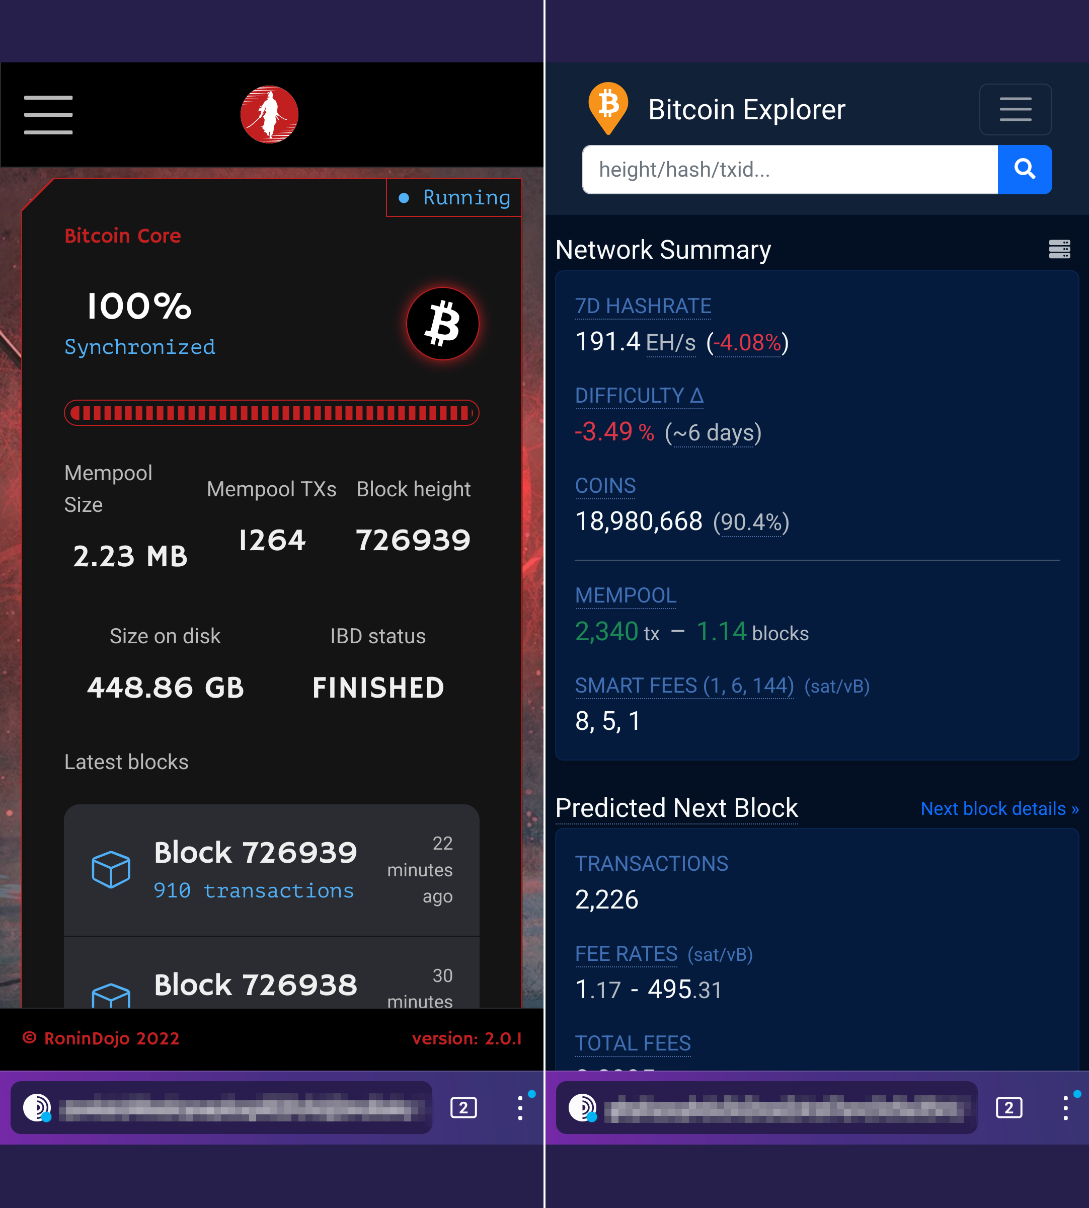The height and width of the screenshot is (1208, 1089).
Task: Click SMART FEES (1, 6, 144) label
Action: pyautogui.click(x=684, y=685)
